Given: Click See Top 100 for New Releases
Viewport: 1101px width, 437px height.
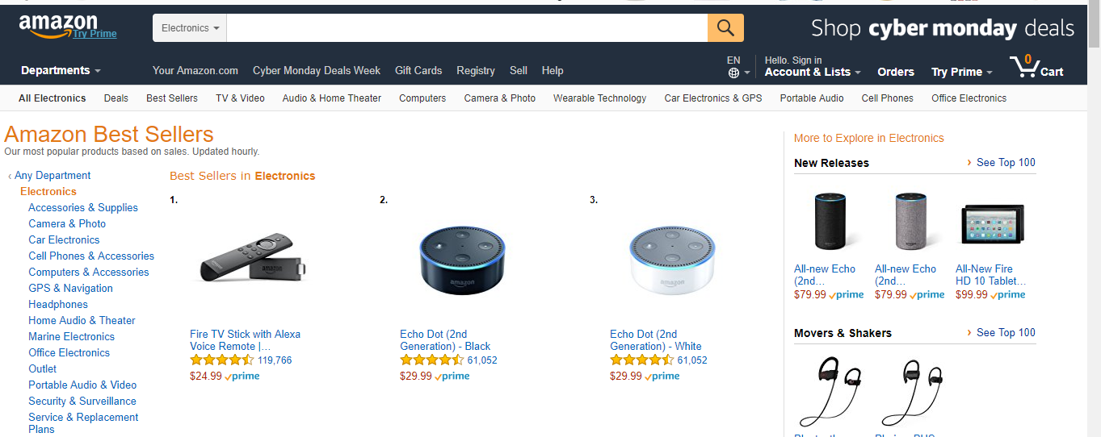Looking at the screenshot, I should coord(1005,162).
